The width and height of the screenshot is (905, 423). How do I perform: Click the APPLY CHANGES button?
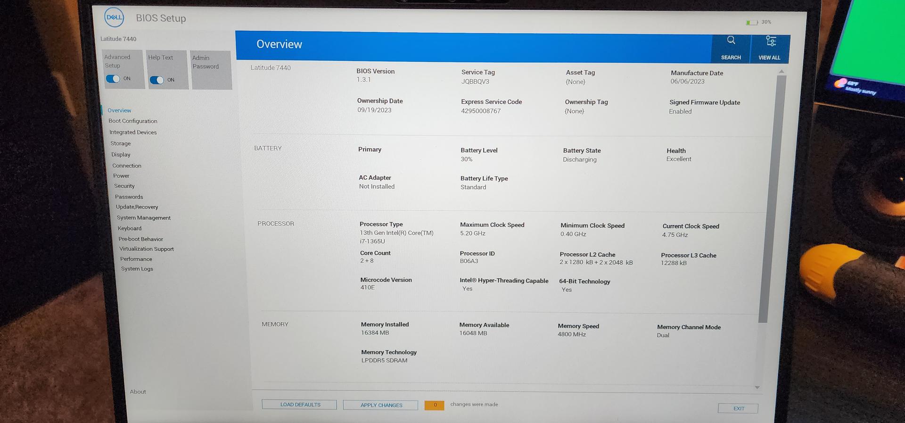[381, 405]
